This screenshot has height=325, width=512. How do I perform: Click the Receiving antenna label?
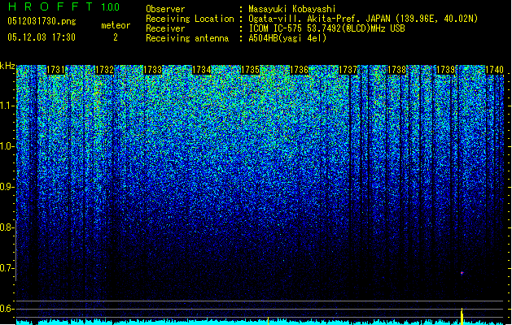click(187, 38)
